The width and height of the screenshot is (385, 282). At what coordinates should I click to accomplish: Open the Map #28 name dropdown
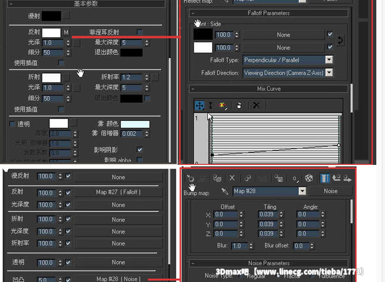coord(302,191)
